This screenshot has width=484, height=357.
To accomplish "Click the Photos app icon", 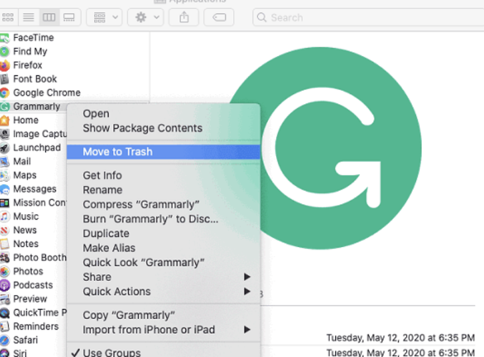I will point(5,272).
